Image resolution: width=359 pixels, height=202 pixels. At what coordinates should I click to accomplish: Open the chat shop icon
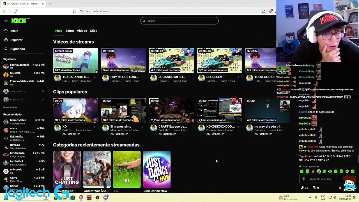pos(314,188)
